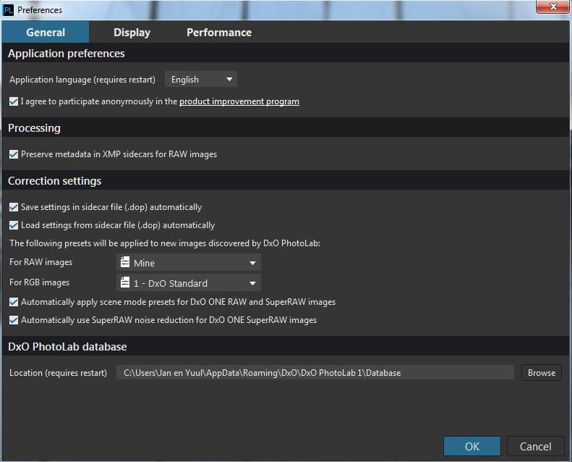Image resolution: width=572 pixels, height=462 pixels.
Task: Click 'Location (requires restart)' label
Action: click(x=58, y=373)
